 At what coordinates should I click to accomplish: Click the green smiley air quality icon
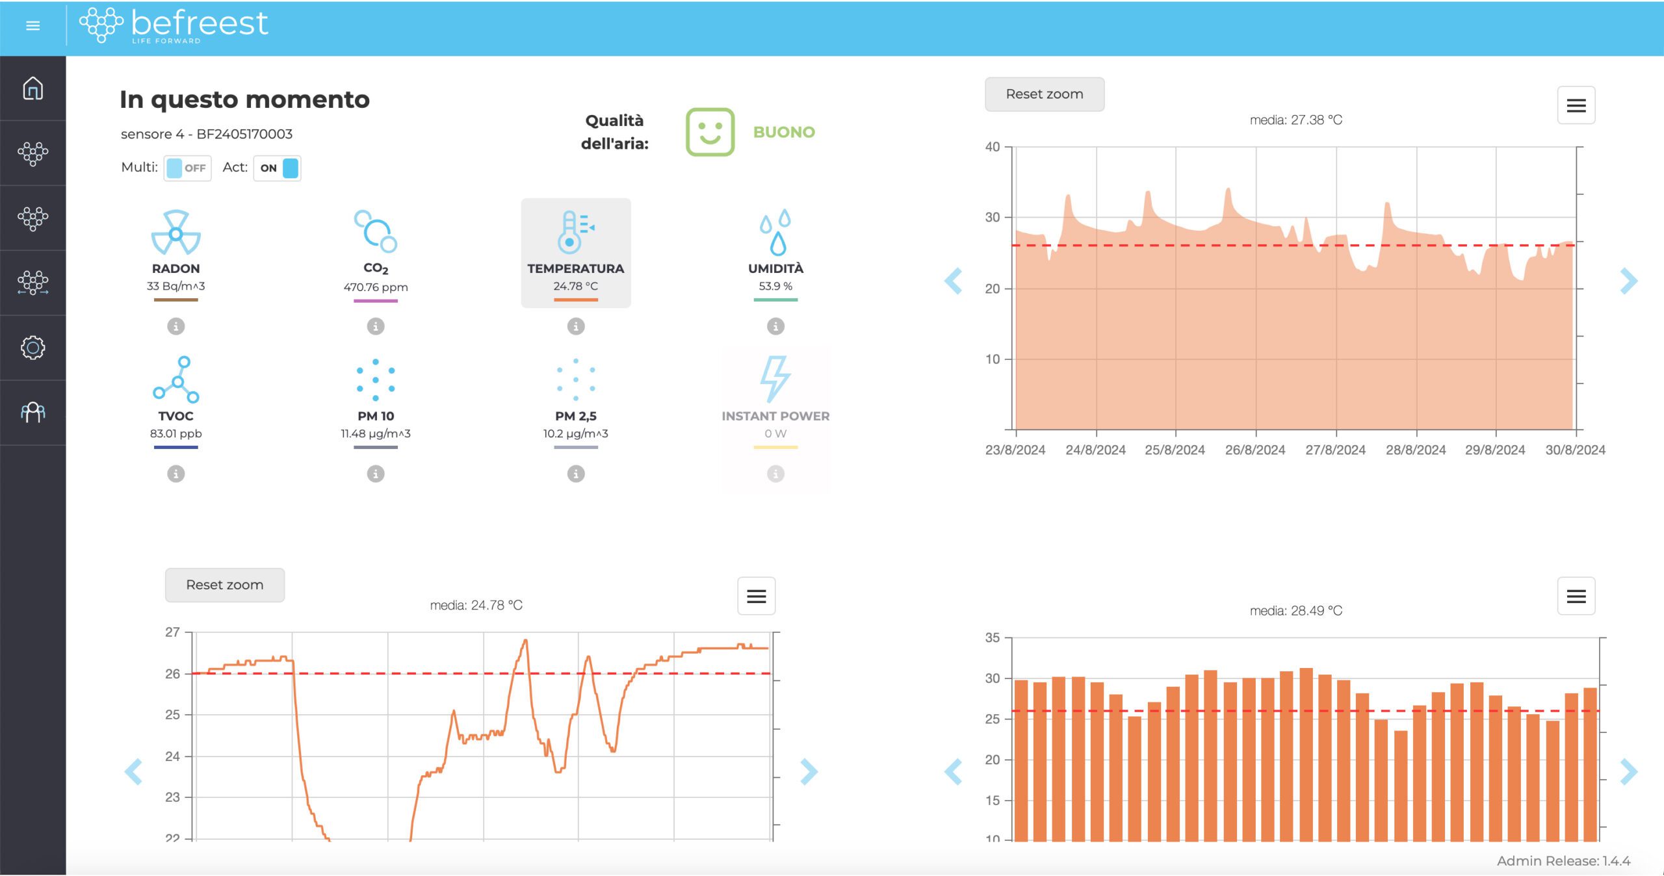pos(710,132)
